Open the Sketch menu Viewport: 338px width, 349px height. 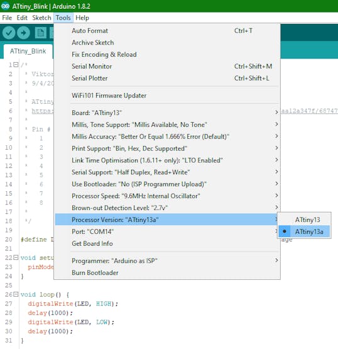41,18
